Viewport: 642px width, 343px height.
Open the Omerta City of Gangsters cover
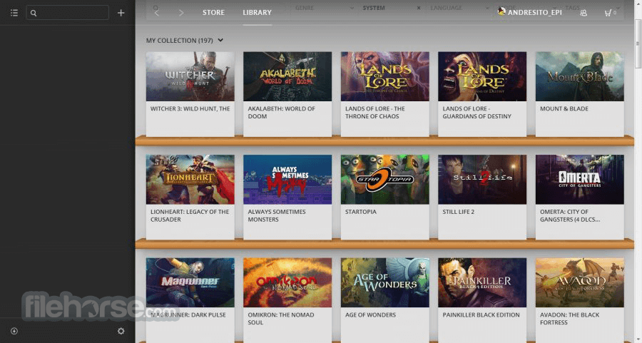coord(580,180)
